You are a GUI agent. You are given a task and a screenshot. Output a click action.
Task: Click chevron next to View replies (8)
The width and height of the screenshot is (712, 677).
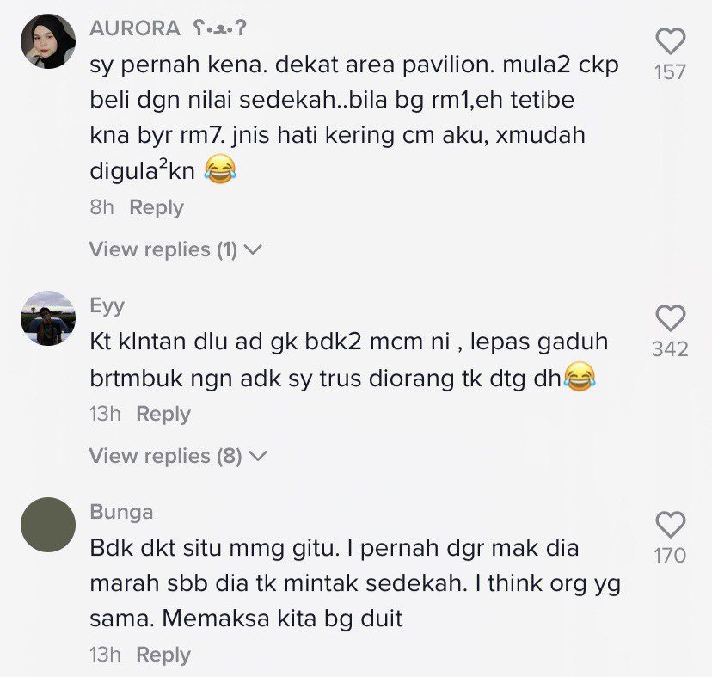coord(258,456)
